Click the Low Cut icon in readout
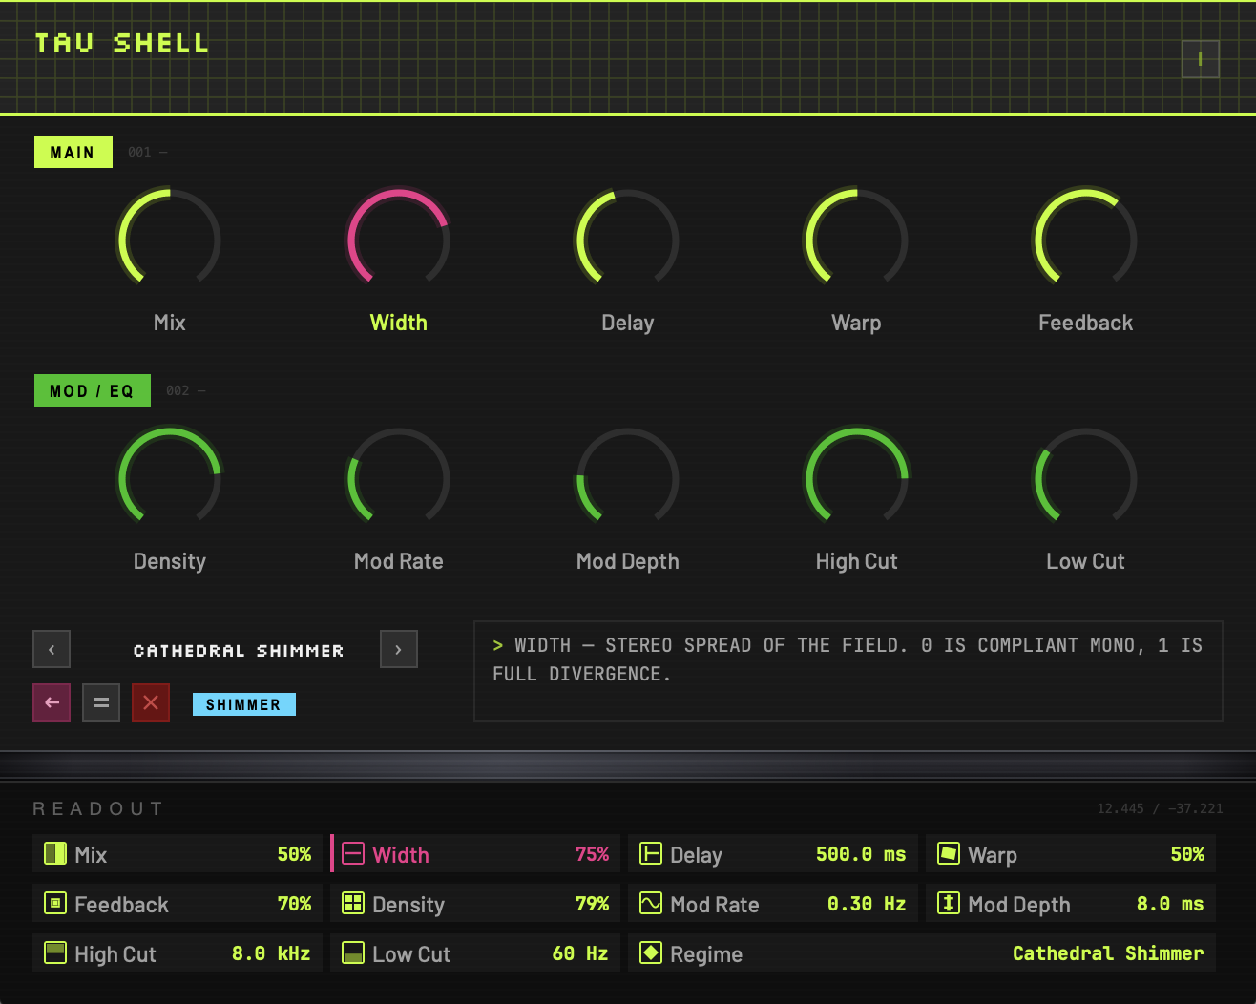 pyautogui.click(x=353, y=952)
